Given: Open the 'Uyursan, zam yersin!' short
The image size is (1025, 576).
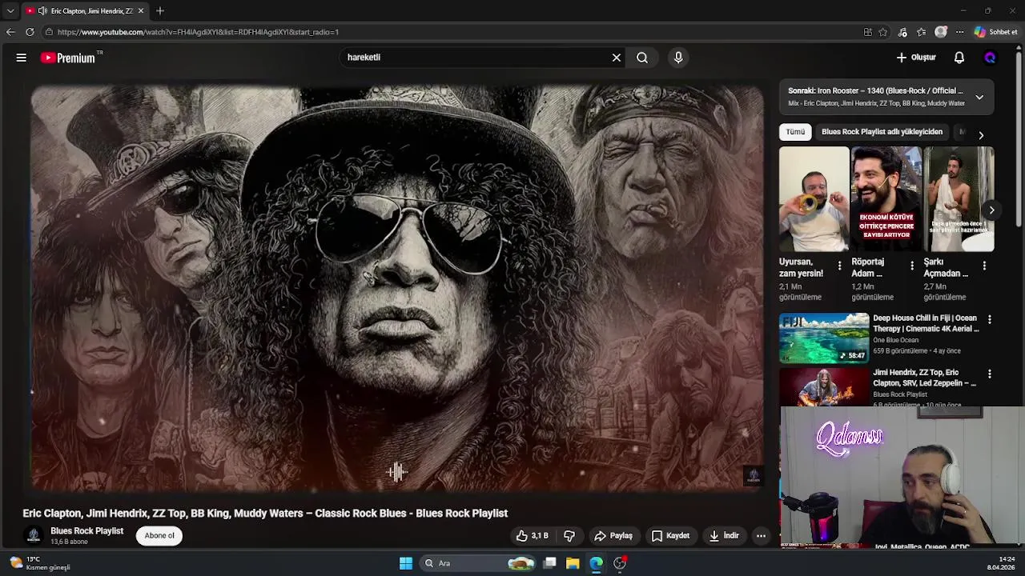Looking at the screenshot, I should (814, 199).
